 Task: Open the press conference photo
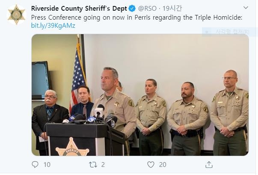coord(140,95)
